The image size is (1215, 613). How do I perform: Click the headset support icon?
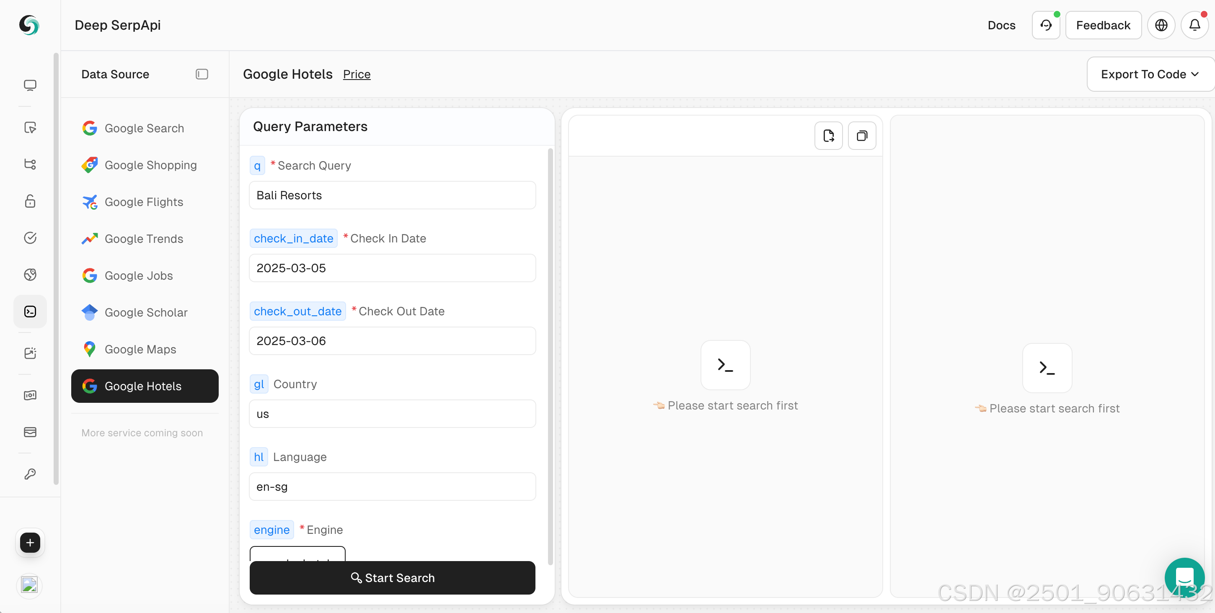tap(1046, 25)
